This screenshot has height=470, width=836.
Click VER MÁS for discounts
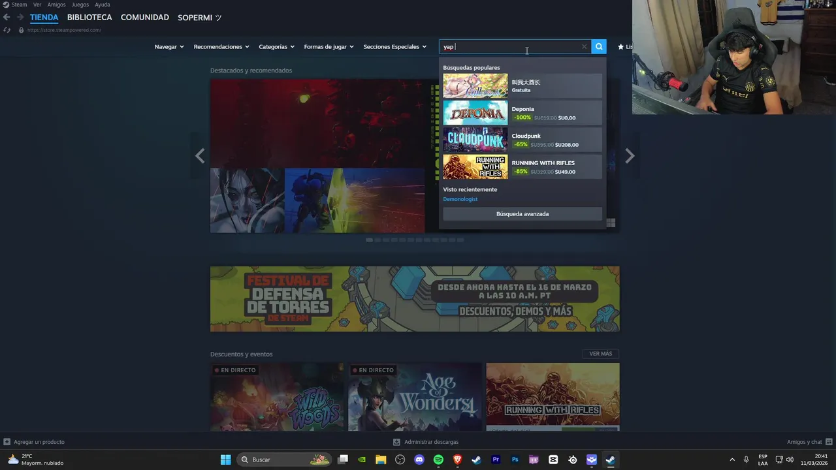pos(601,354)
